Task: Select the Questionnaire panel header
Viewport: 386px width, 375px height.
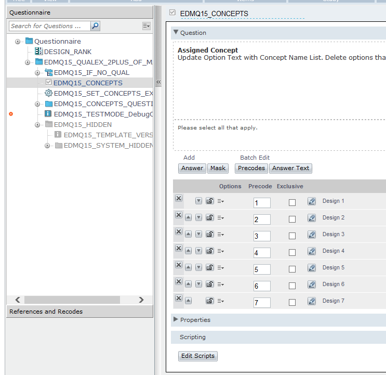Action: point(80,12)
